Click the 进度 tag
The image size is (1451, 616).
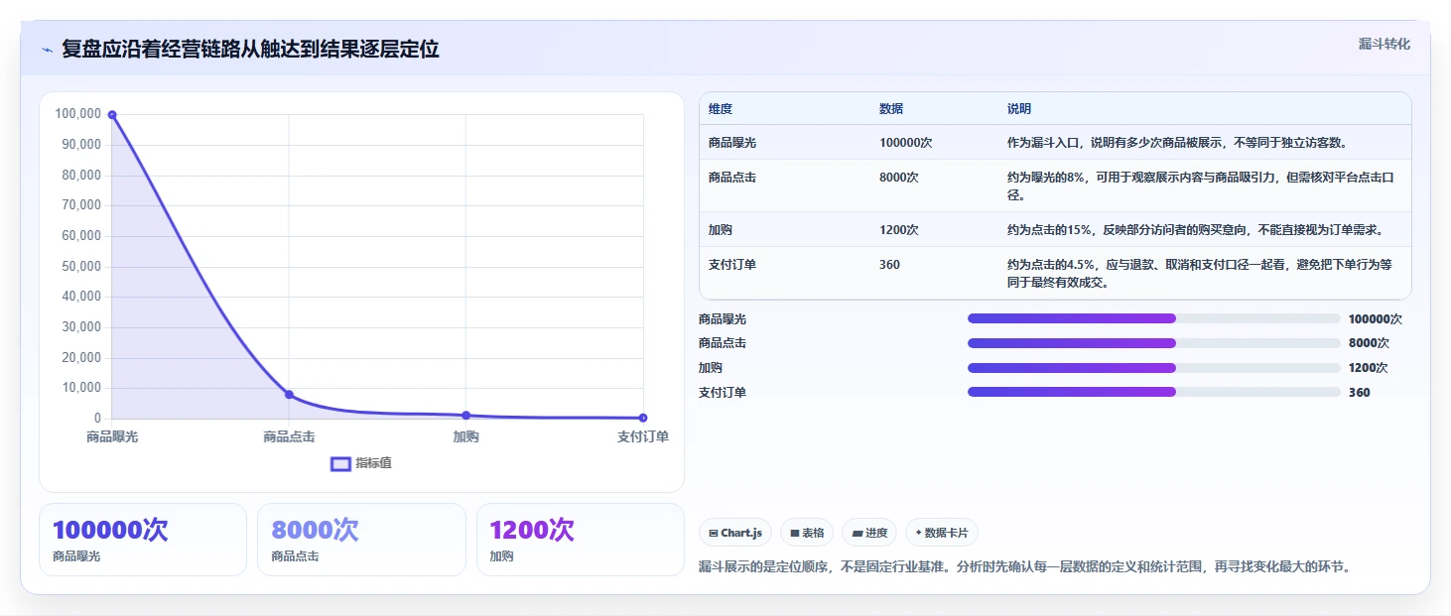[x=869, y=533]
